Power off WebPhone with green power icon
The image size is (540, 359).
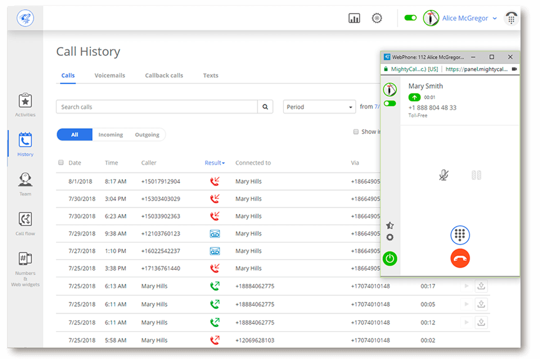(390, 258)
